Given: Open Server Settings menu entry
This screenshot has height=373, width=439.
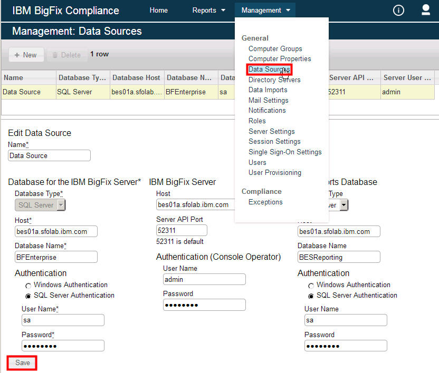Looking at the screenshot, I should 272,131.
